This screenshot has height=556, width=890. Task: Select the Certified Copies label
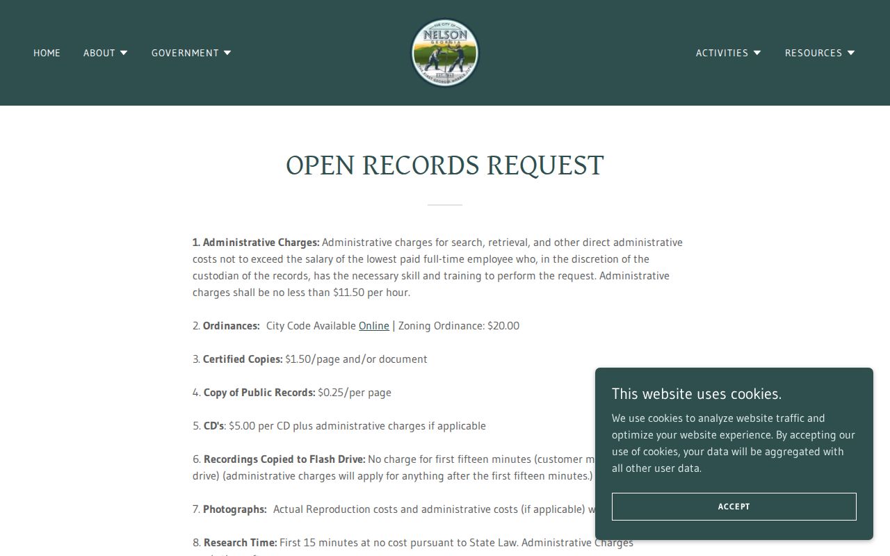click(243, 359)
